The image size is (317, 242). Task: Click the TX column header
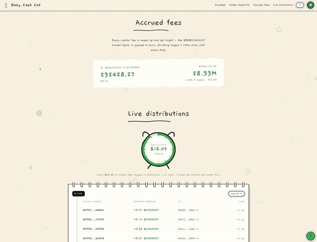pyautogui.click(x=179, y=202)
